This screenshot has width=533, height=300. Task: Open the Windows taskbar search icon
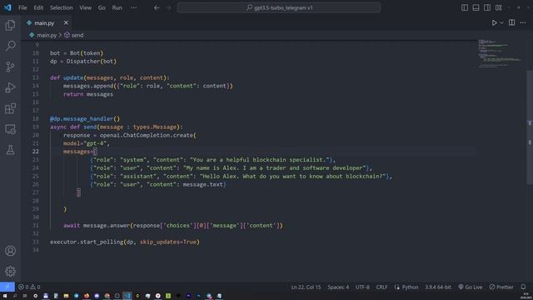point(15,296)
